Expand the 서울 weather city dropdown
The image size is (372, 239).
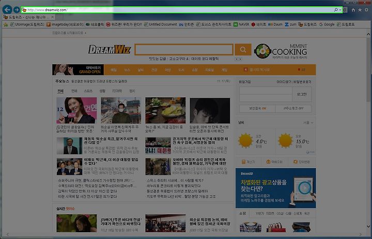(308, 123)
